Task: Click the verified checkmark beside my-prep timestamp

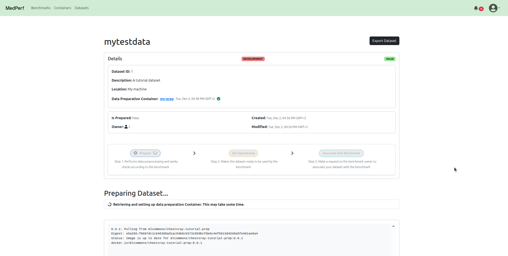Action: [x=218, y=99]
